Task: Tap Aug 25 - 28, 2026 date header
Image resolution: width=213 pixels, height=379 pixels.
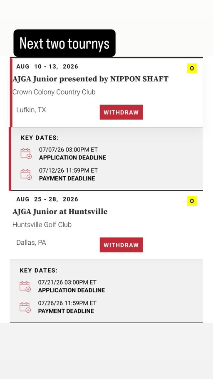Action: [47, 199]
